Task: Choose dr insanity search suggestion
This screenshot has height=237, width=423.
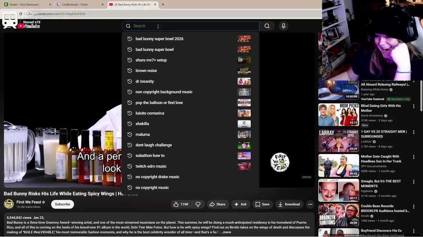Action: click(x=191, y=81)
